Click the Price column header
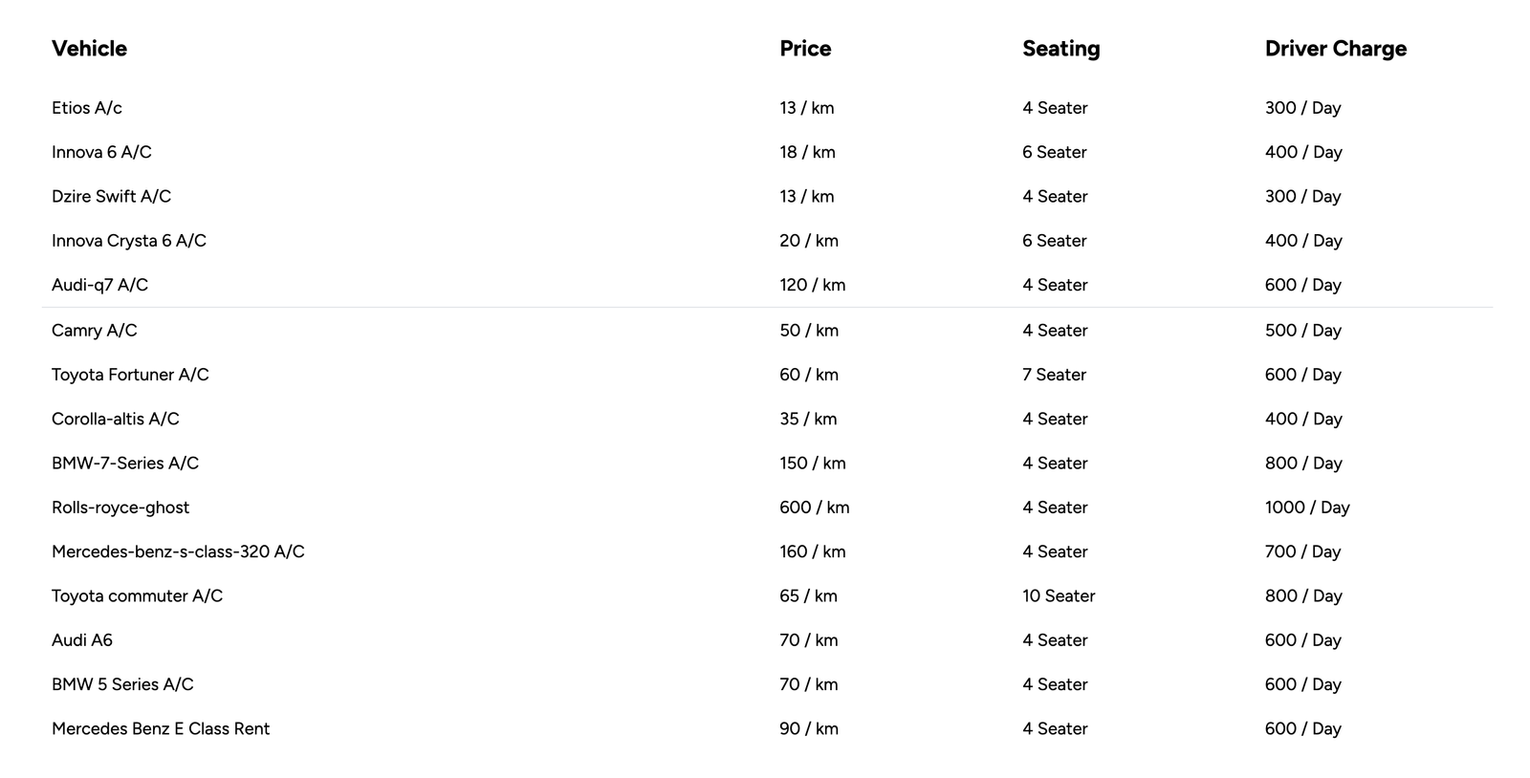Image resolution: width=1530 pixels, height=778 pixels. pyautogui.click(x=805, y=49)
